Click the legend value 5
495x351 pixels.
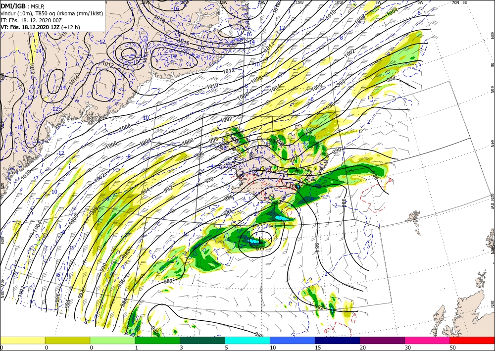(227, 348)
